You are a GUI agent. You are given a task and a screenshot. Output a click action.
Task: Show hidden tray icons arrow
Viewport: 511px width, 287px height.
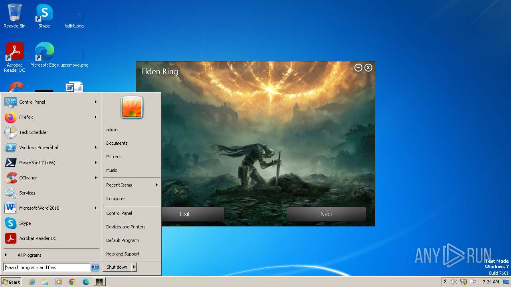pyautogui.click(x=445, y=282)
